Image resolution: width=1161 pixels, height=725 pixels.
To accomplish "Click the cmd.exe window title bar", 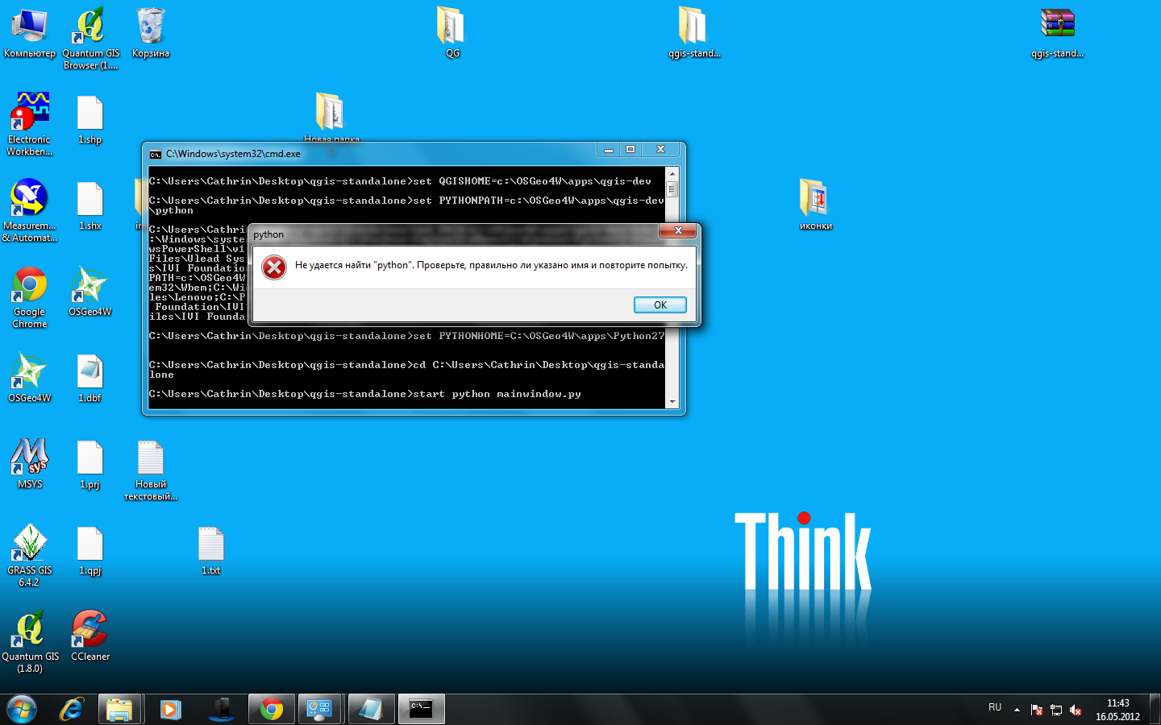I will tap(372, 153).
